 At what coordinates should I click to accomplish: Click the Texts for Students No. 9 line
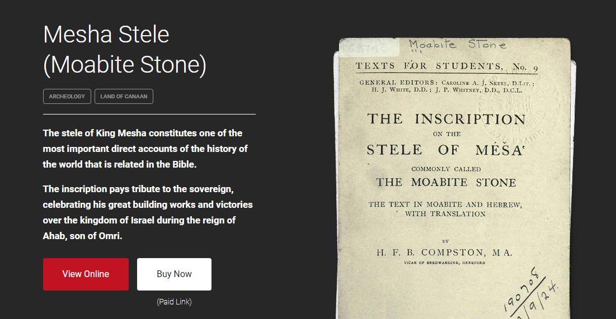click(446, 66)
